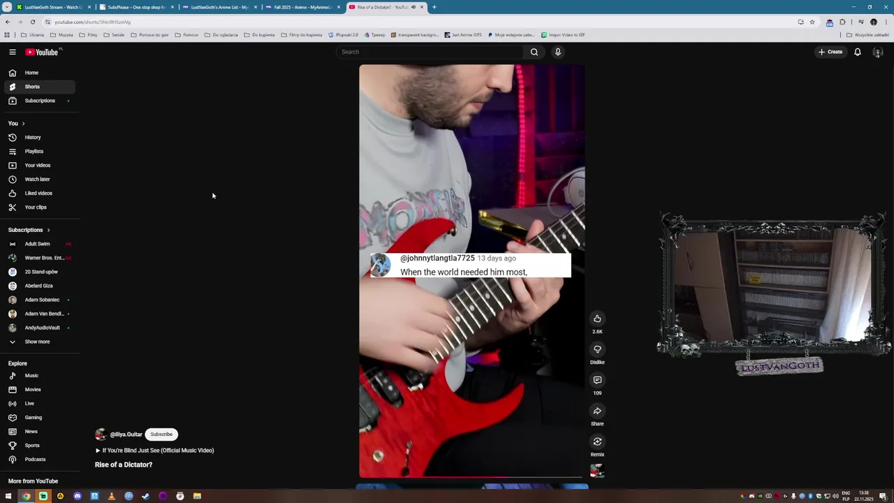Open the Create button
Image resolution: width=894 pixels, height=503 pixels.
[830, 52]
